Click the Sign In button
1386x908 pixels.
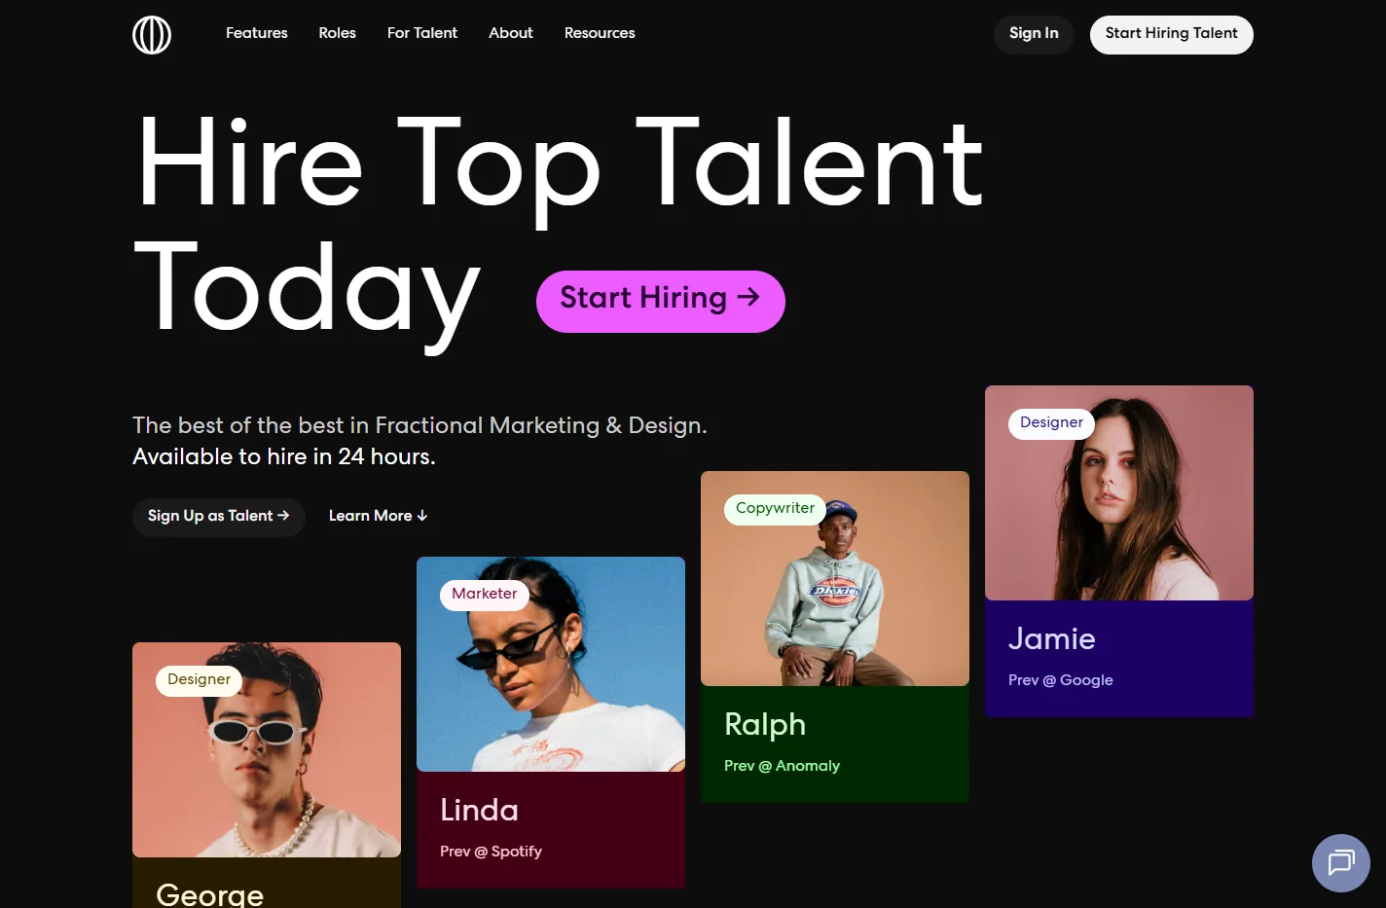(x=1034, y=34)
